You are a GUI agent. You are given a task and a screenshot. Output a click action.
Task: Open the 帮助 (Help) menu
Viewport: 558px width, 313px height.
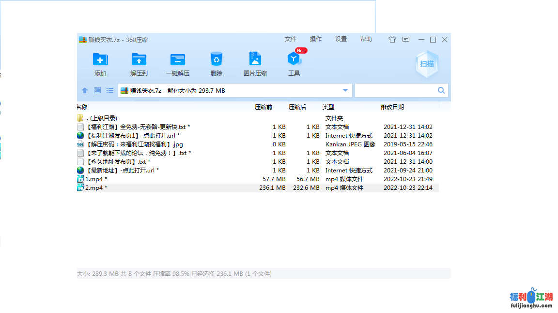click(366, 39)
